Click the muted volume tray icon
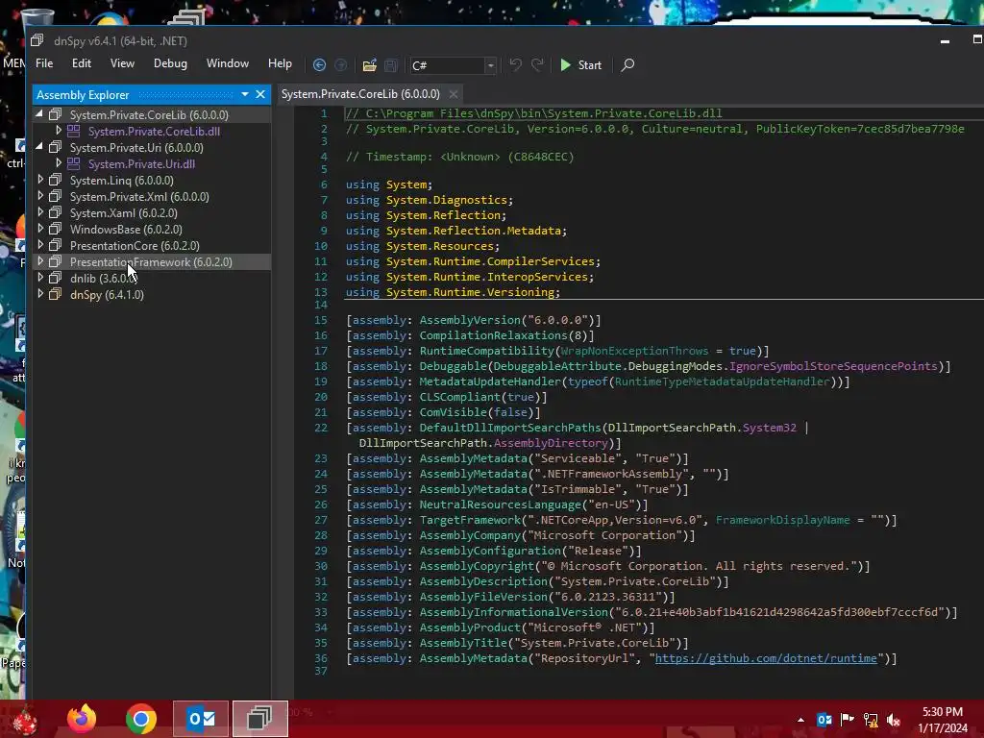This screenshot has height=738, width=984. tap(894, 720)
